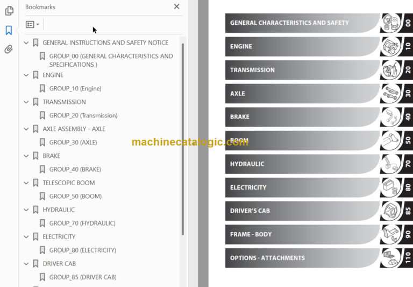Click the section 40 brake icon
413x287 pixels.
[x=391, y=117]
